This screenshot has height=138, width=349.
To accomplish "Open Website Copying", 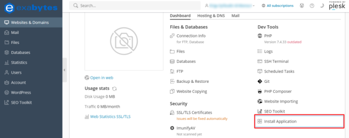I will [x=192, y=91].
